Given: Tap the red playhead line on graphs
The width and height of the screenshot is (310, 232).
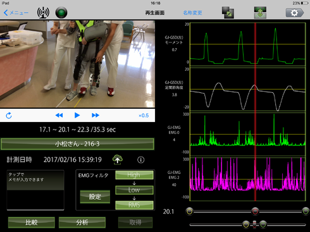Looking at the screenshot, I should pyautogui.click(x=255, y=112).
